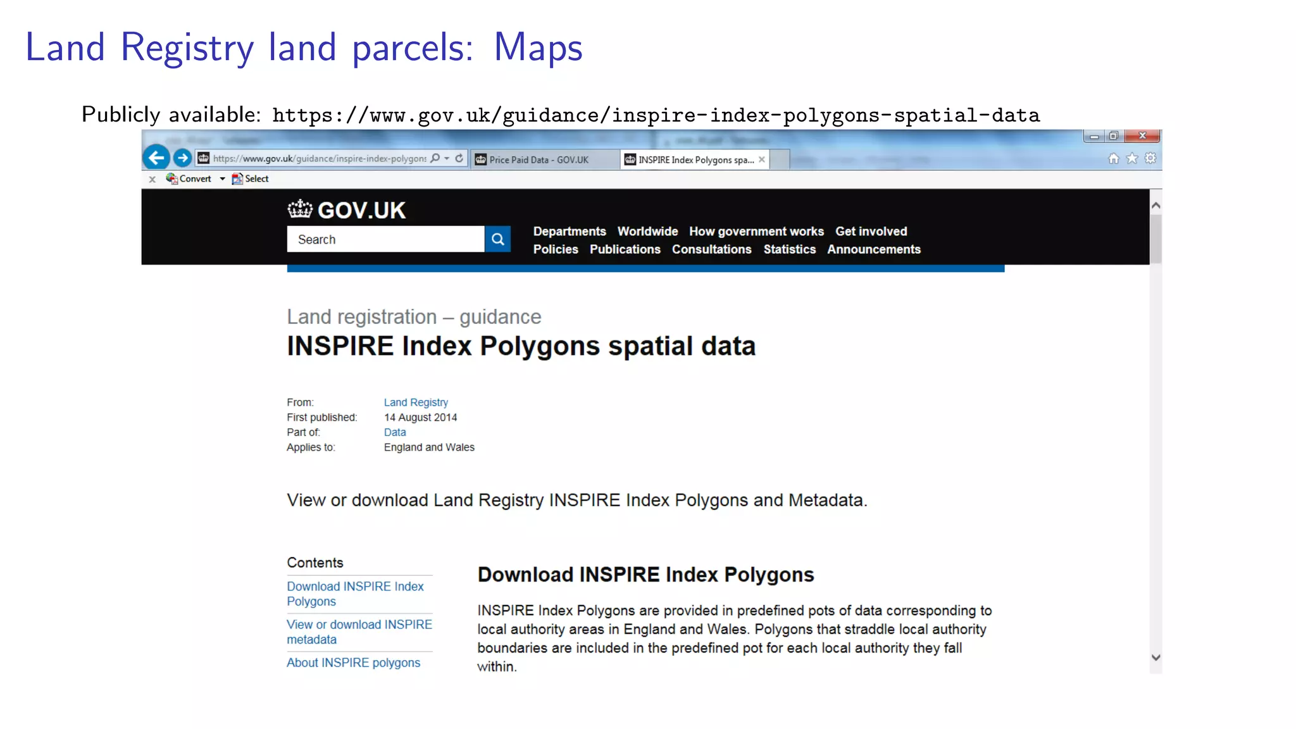Open browser Tools gear icon
Screen dimensions: 1296x729
[x=1150, y=158]
